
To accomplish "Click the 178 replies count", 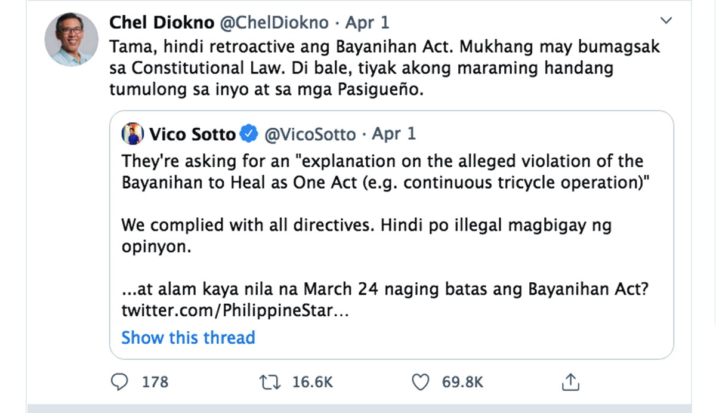I will 155,382.
